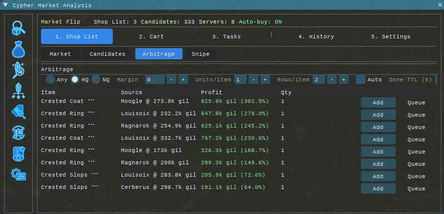444x214 pixels.
Task: Click the crystal shard sidebar icon
Action: [18, 91]
